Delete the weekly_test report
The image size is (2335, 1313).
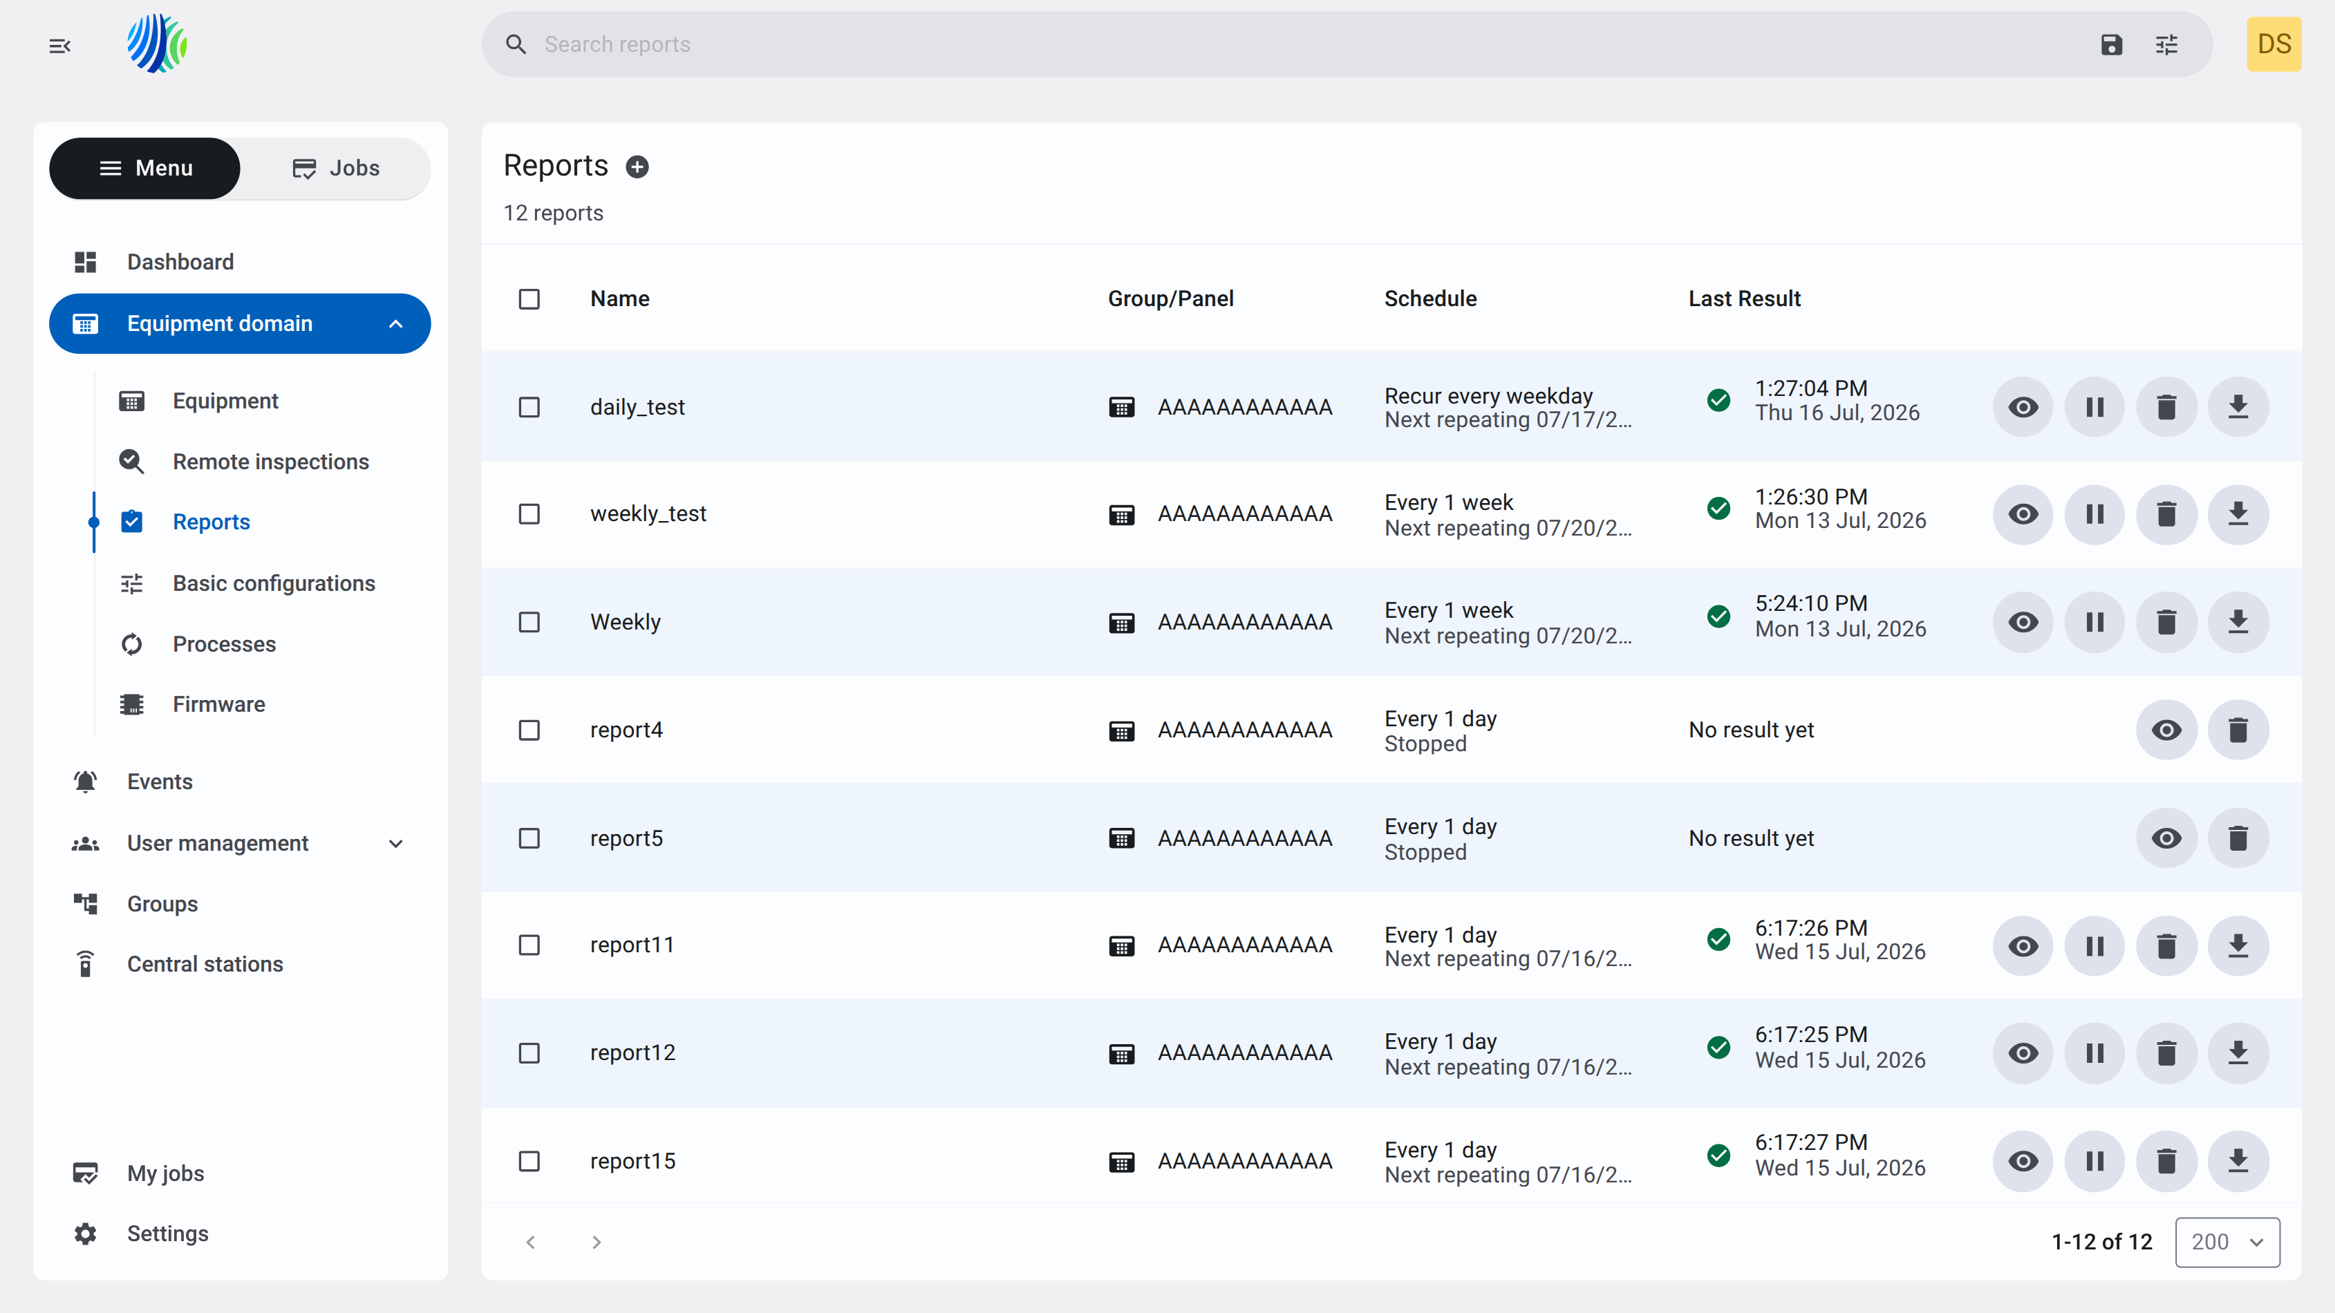2166,513
